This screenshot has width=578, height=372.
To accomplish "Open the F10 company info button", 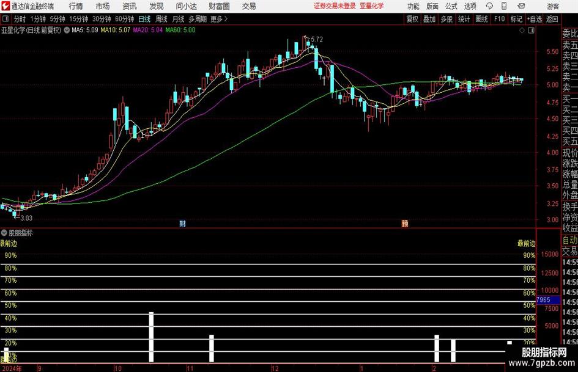I will pos(500,19).
